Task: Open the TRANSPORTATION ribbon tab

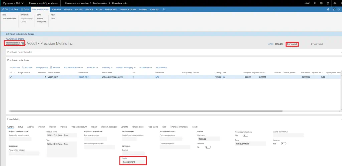Action: (x=128, y=10)
